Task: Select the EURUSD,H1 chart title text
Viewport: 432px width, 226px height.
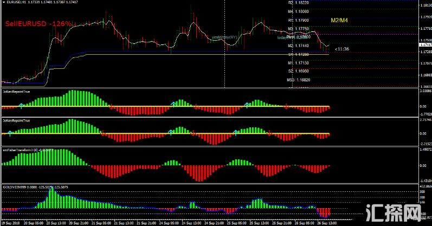Action: coord(16,2)
